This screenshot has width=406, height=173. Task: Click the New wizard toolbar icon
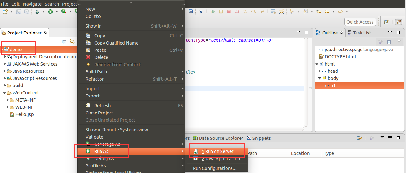click(5, 12)
